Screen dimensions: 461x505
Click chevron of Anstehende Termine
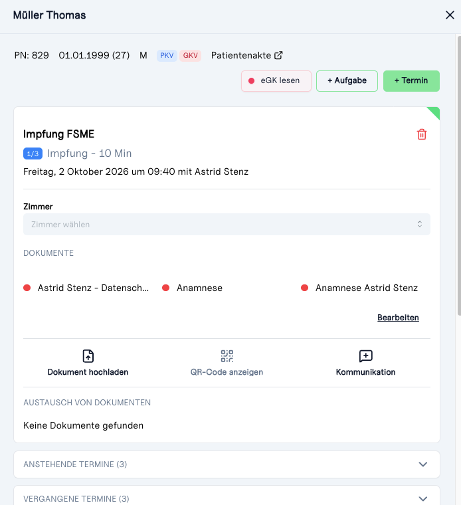coord(422,464)
